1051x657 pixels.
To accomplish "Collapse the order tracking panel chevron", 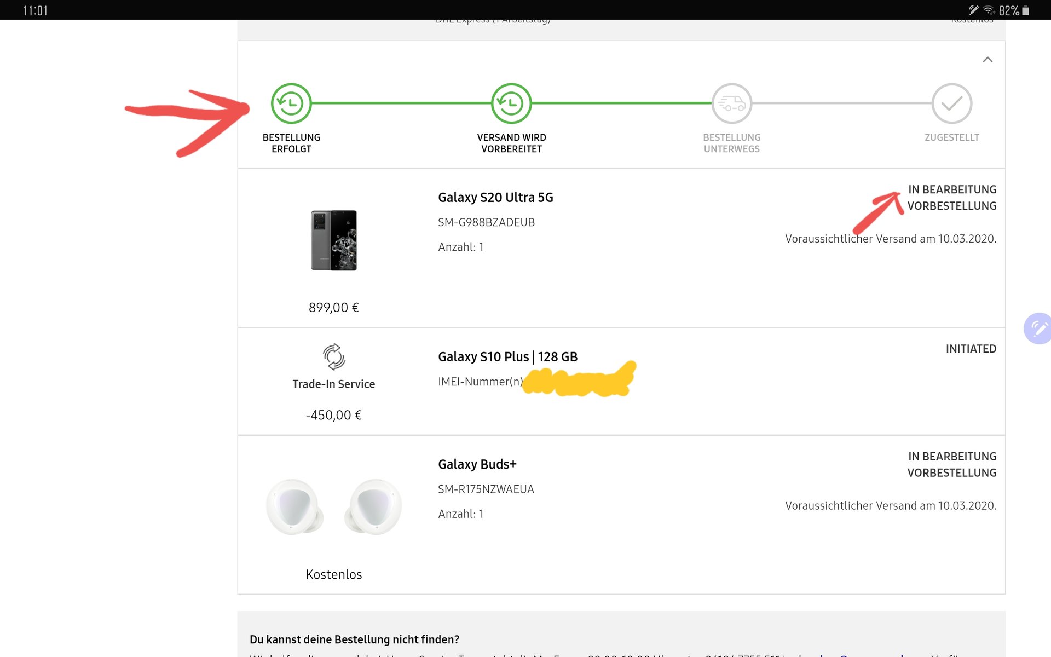I will [x=988, y=60].
